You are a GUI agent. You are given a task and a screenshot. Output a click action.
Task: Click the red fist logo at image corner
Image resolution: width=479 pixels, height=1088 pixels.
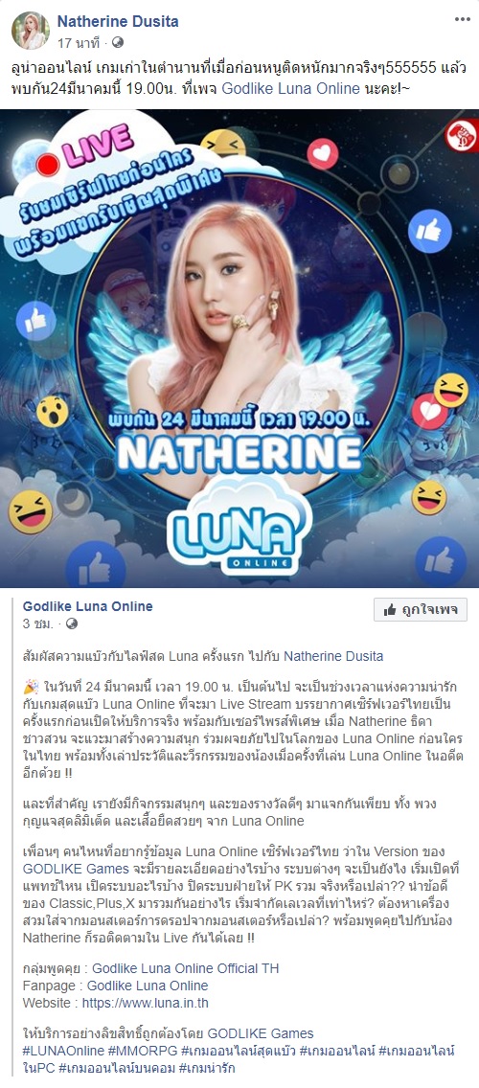point(461,134)
